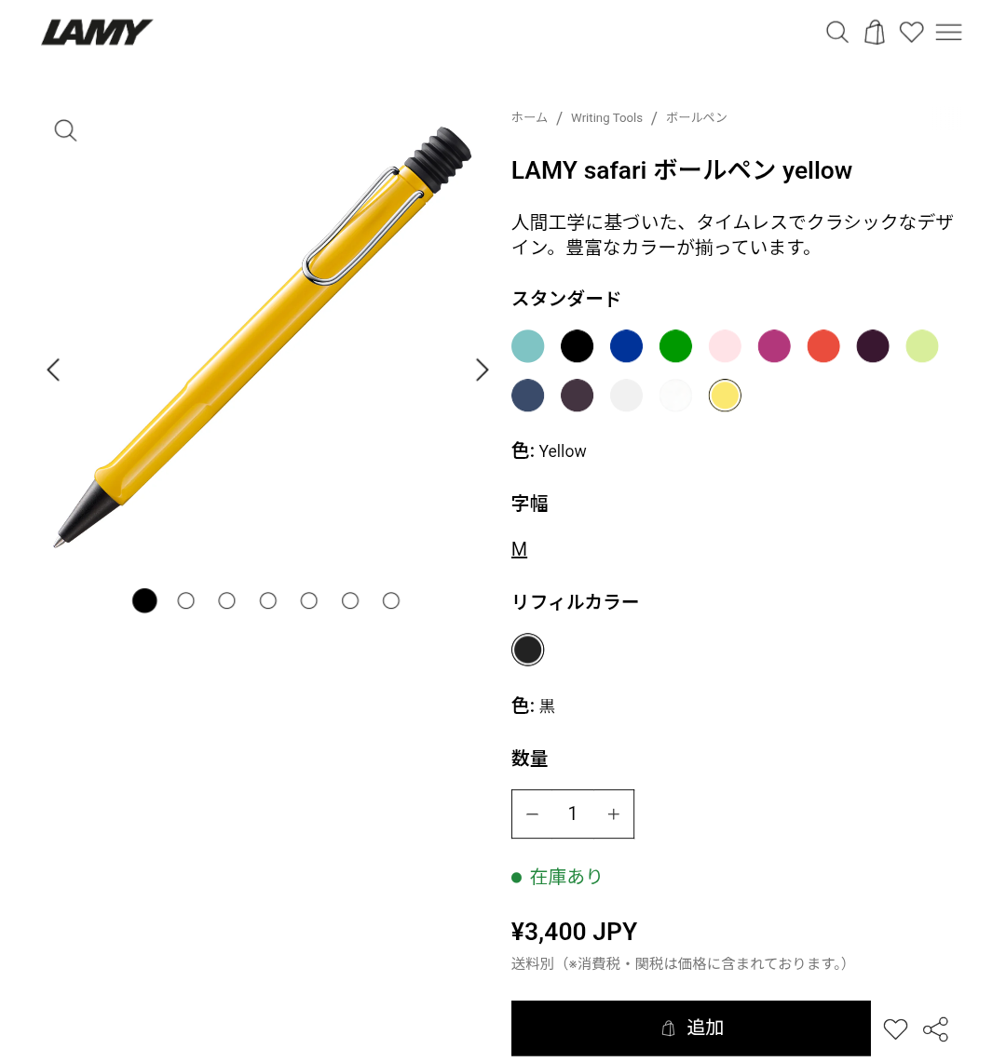Open Writing Tools breadcrumb
Image resolution: width=1006 pixels, height=1062 pixels.
tap(606, 118)
